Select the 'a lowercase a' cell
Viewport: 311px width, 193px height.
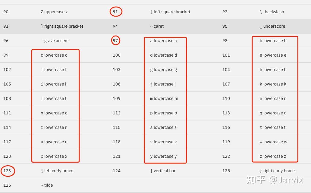[163, 41]
